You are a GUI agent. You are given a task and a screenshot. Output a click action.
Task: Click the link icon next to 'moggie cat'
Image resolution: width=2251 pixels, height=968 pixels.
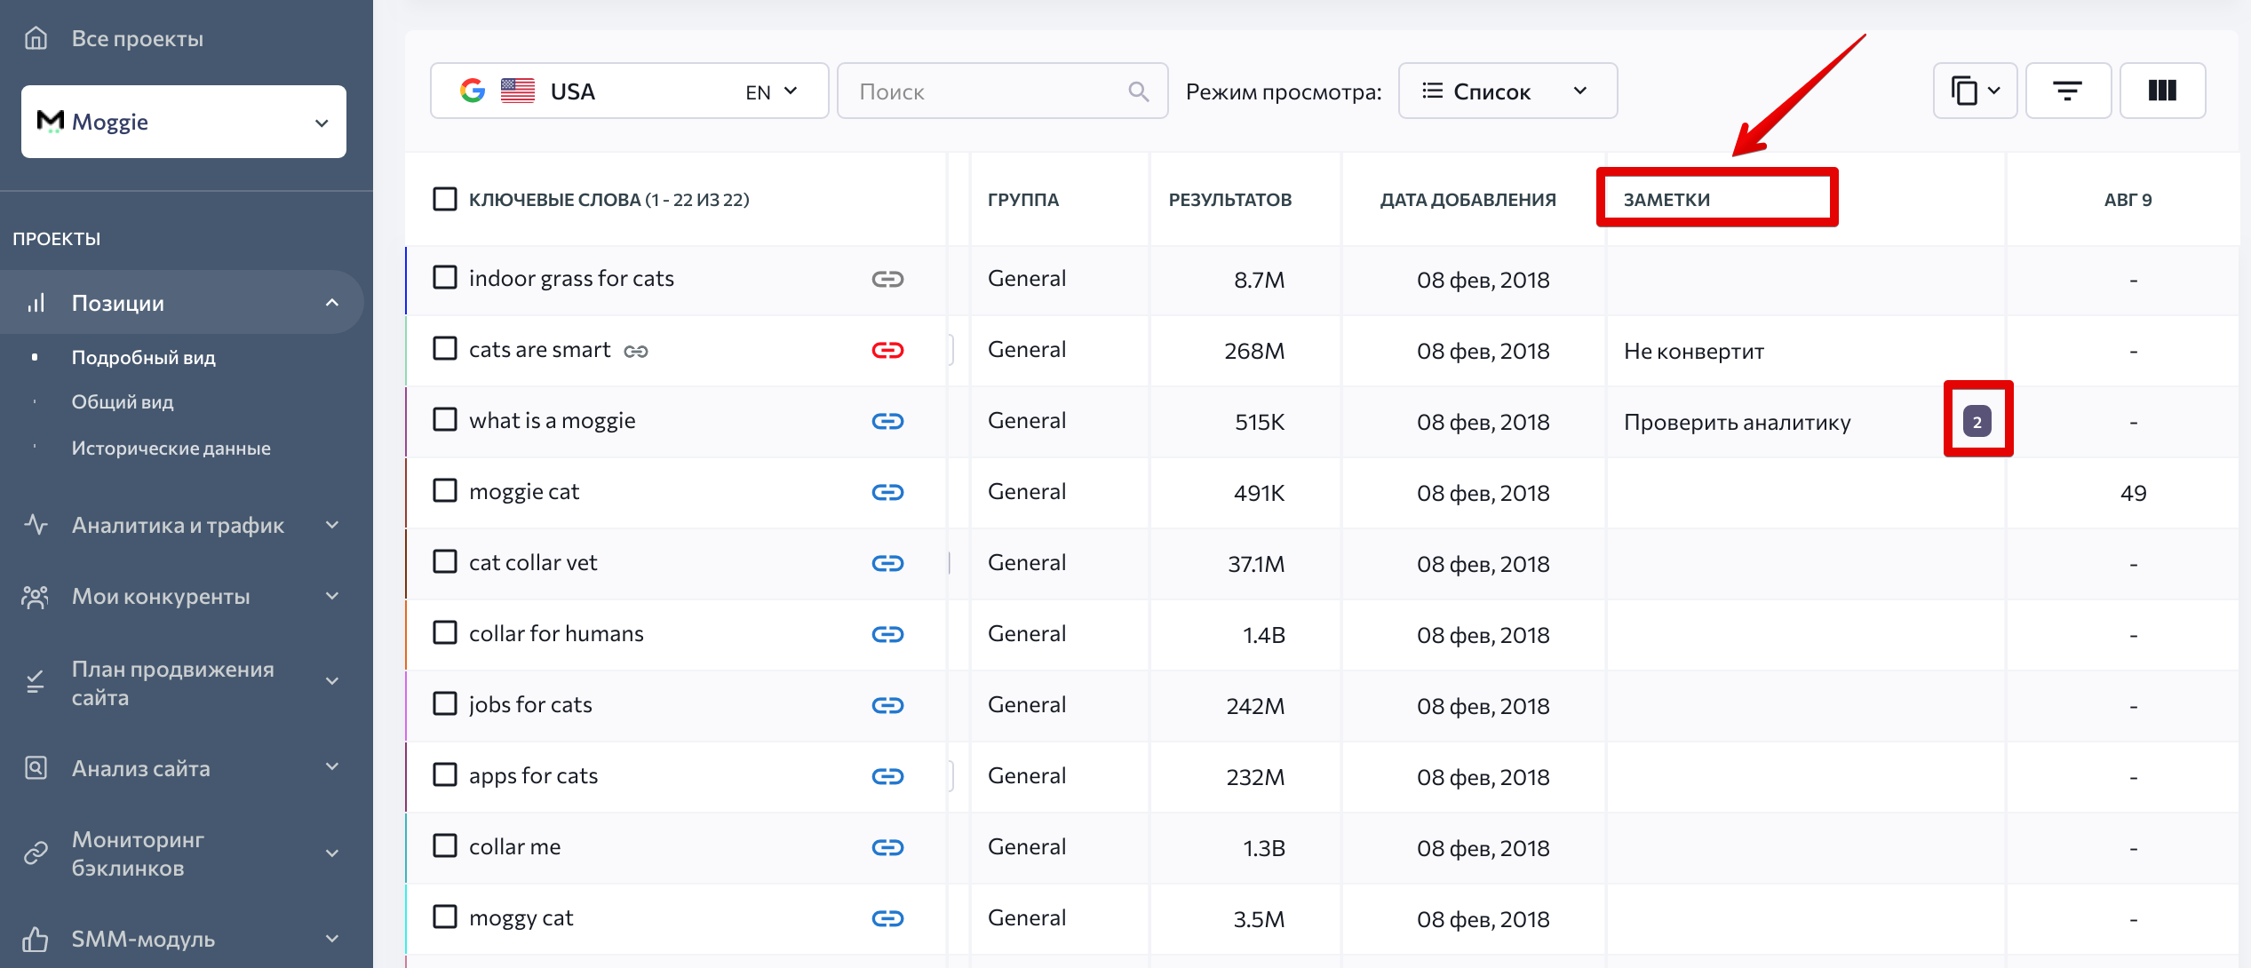coord(886,491)
